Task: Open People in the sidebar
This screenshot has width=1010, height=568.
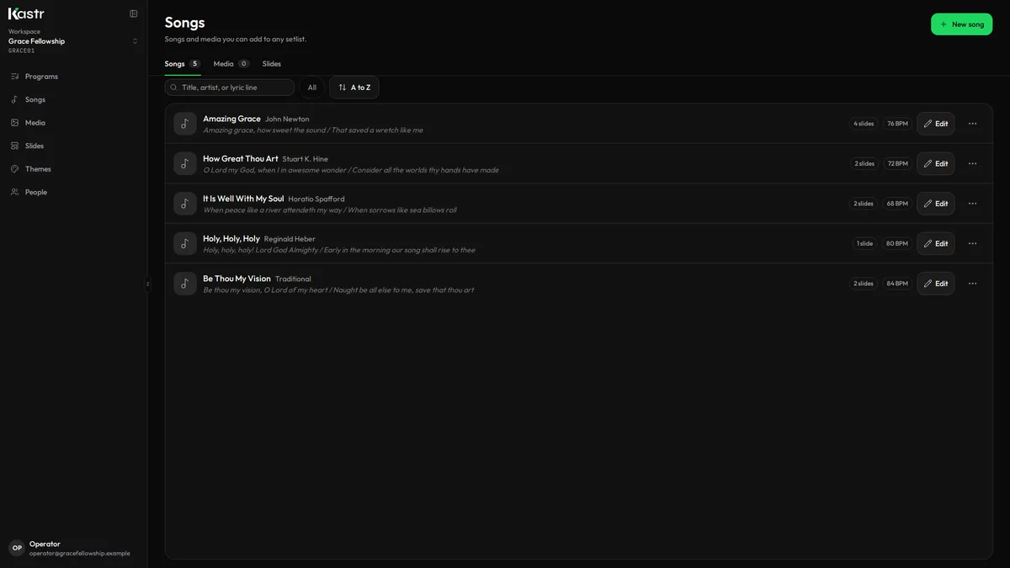Action: pyautogui.click(x=73, y=192)
